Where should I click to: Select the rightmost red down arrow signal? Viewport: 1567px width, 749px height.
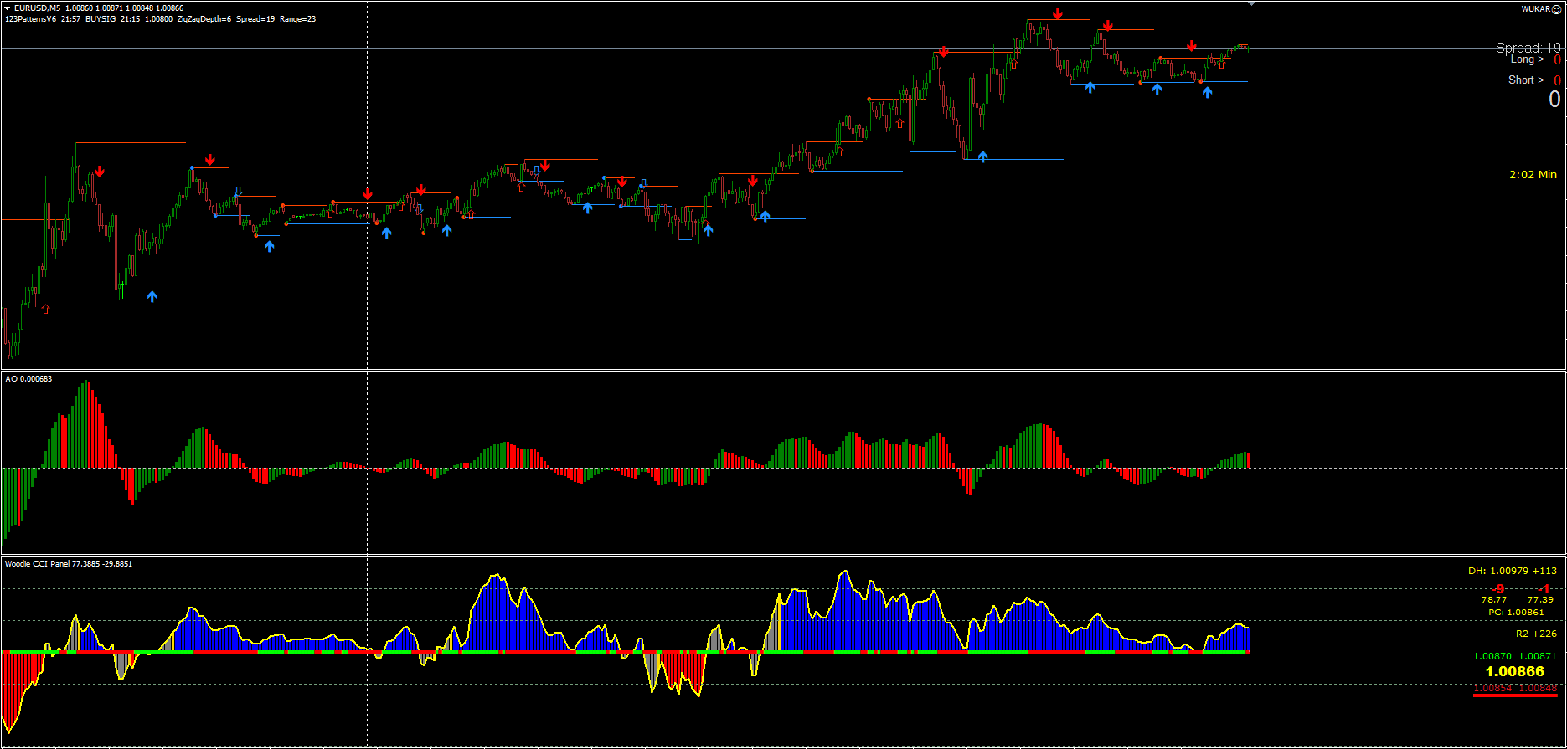[1191, 46]
